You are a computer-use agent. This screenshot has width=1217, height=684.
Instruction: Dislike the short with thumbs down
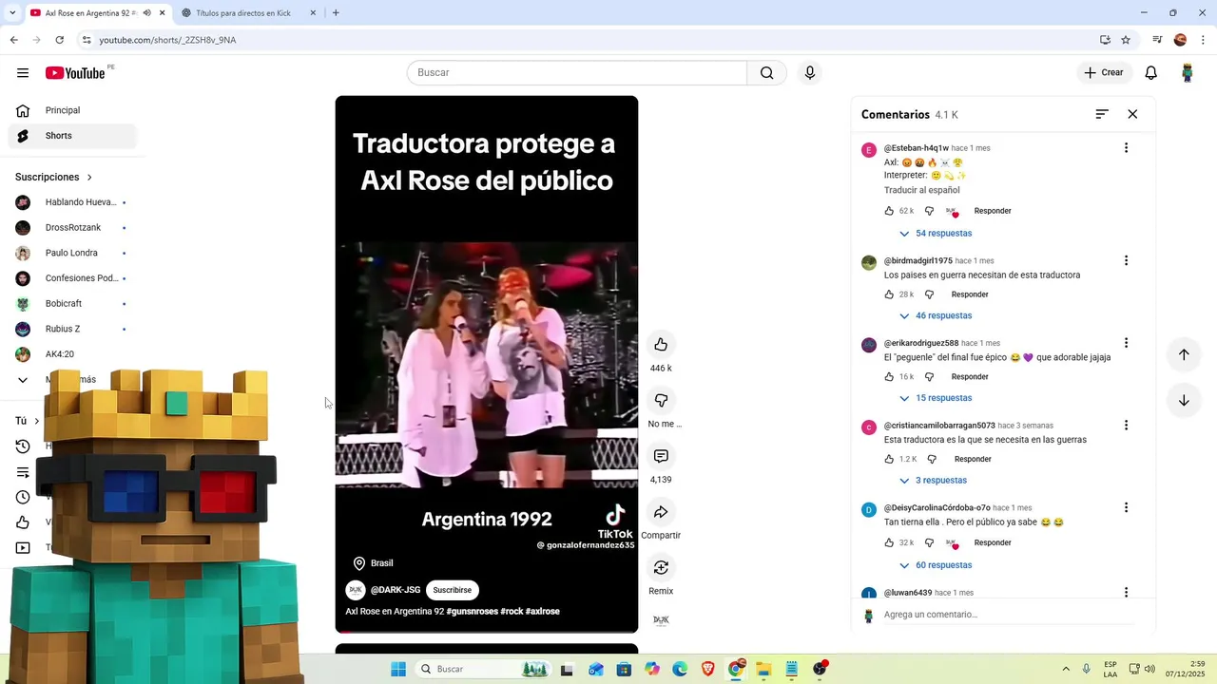661,400
